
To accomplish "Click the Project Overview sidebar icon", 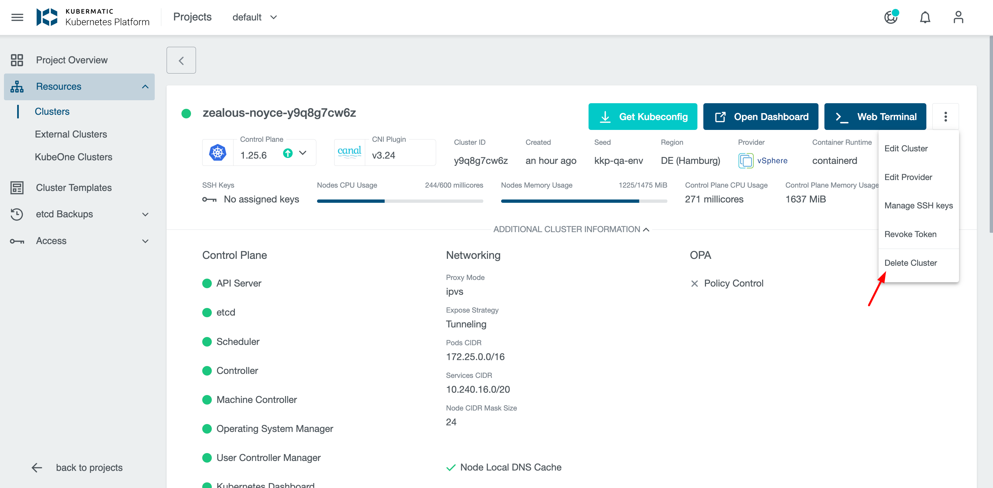I will (17, 60).
